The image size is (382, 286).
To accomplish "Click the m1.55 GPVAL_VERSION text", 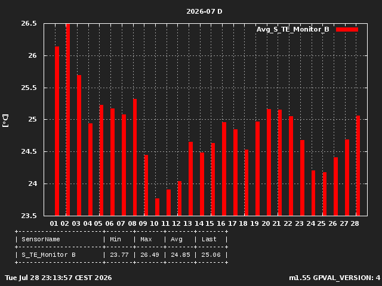I will 334,278.
